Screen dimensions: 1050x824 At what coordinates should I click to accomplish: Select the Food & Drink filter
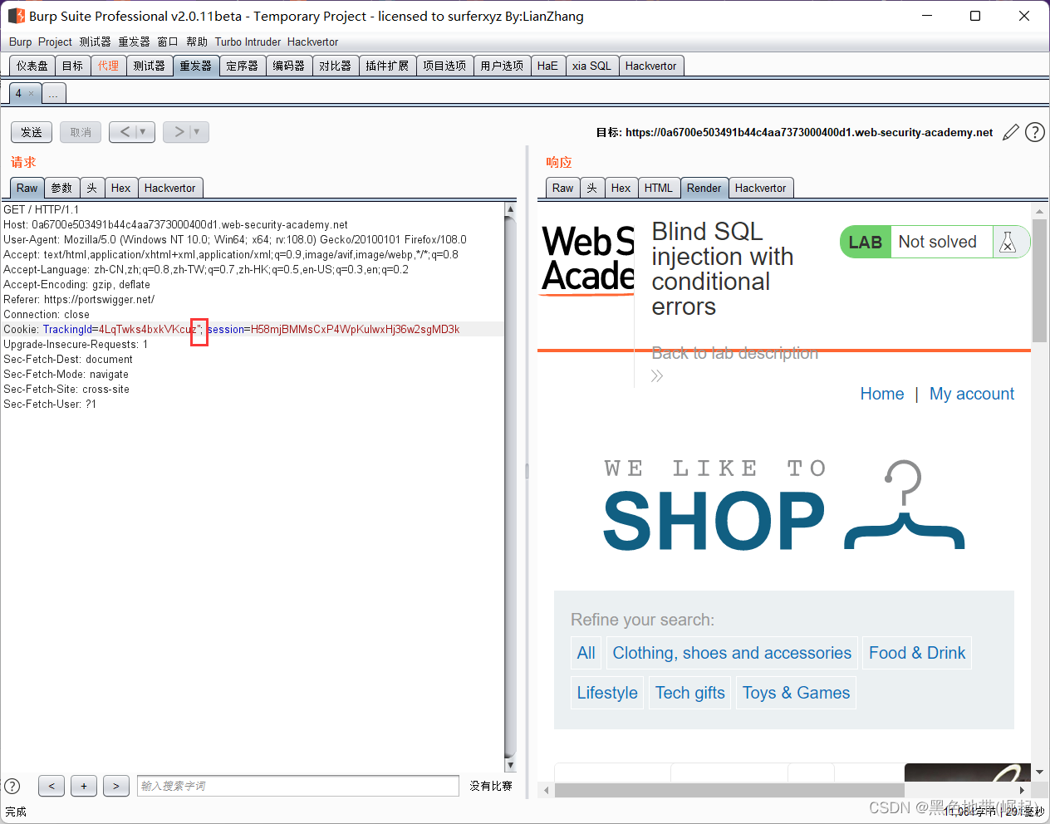917,653
